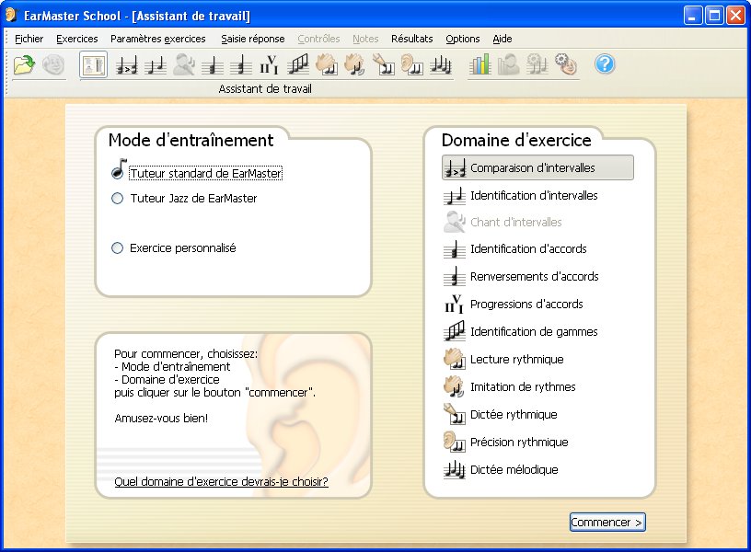
Task: Select Précision rythmique ear icon in list
Action: click(x=455, y=443)
